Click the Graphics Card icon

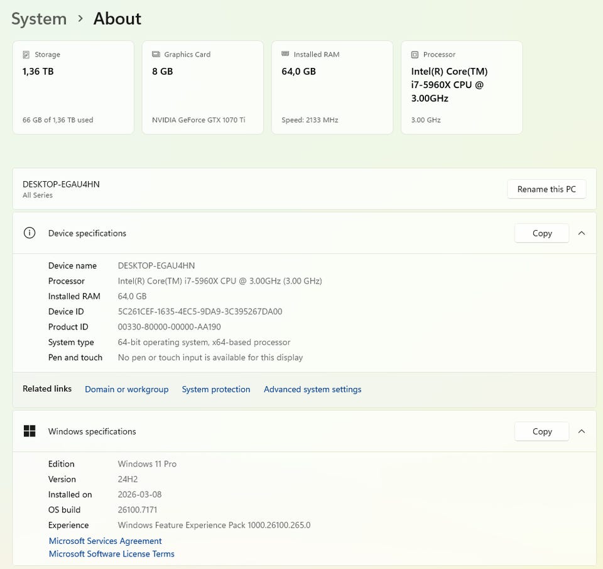click(x=156, y=55)
